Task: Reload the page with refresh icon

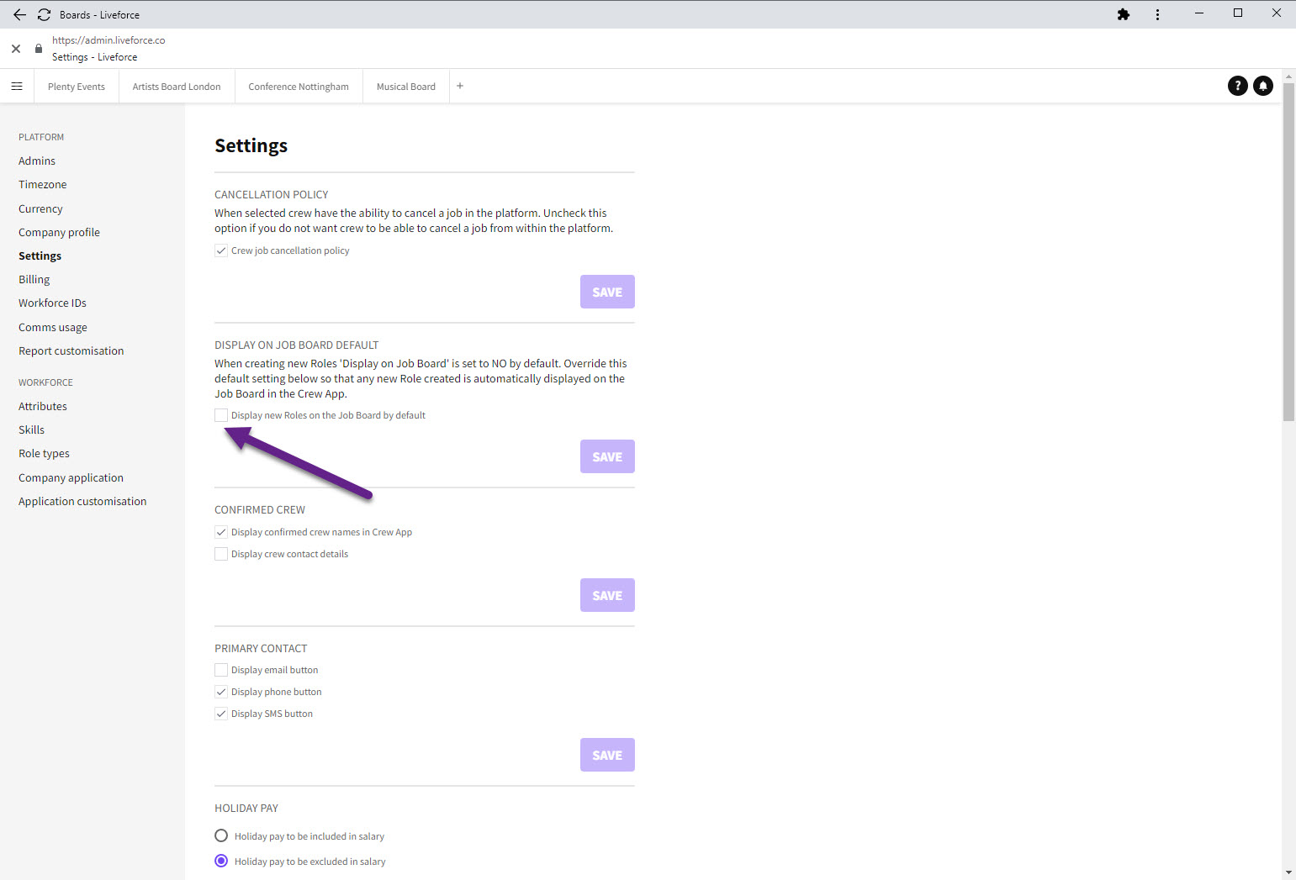Action: (44, 14)
